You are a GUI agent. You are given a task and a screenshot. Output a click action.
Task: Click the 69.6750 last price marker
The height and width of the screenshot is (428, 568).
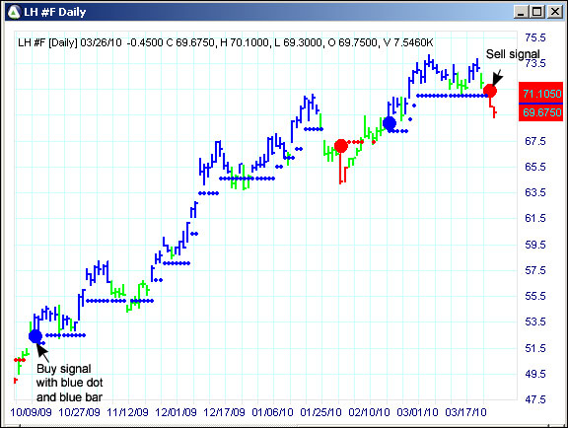point(540,112)
